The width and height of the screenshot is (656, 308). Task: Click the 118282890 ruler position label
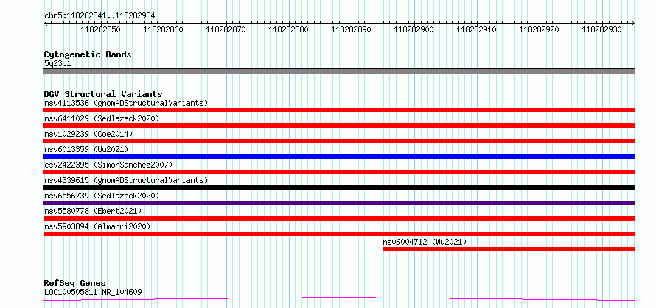coord(352,29)
